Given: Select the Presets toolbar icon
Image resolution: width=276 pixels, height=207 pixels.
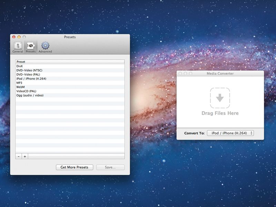Looking at the screenshot, I should pyautogui.click(x=30, y=47).
